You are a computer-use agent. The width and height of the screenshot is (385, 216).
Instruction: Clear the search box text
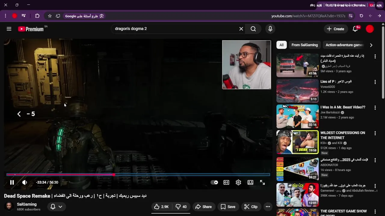click(241, 29)
